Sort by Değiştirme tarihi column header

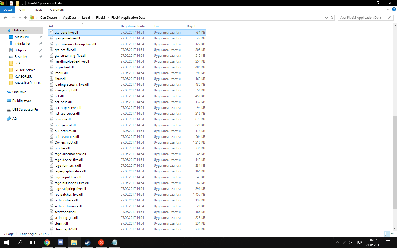click(136, 26)
